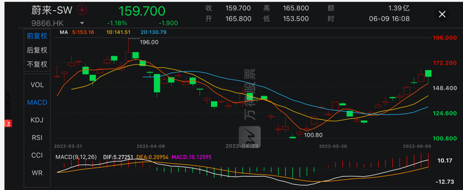Click the stock name 蔚来-SW
The width and height of the screenshot is (463, 190).
[52, 10]
